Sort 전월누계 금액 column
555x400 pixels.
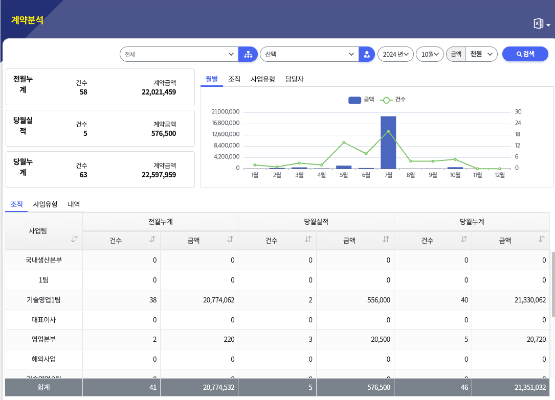click(230, 239)
